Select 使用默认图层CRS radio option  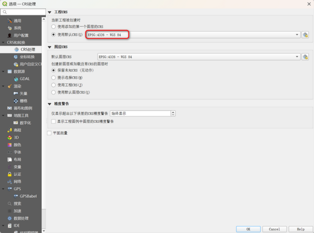54,92
